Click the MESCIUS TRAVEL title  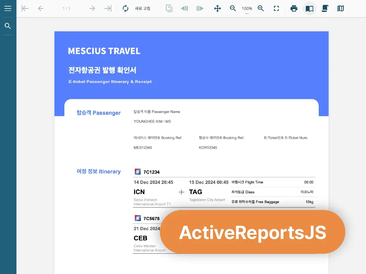point(104,51)
